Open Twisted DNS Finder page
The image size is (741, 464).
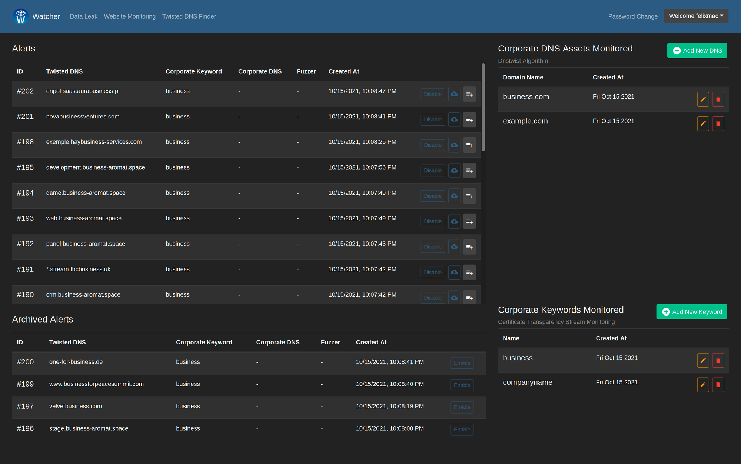189,16
